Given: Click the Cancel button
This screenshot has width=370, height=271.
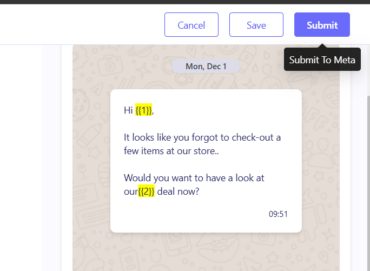Looking at the screenshot, I should 191,25.
